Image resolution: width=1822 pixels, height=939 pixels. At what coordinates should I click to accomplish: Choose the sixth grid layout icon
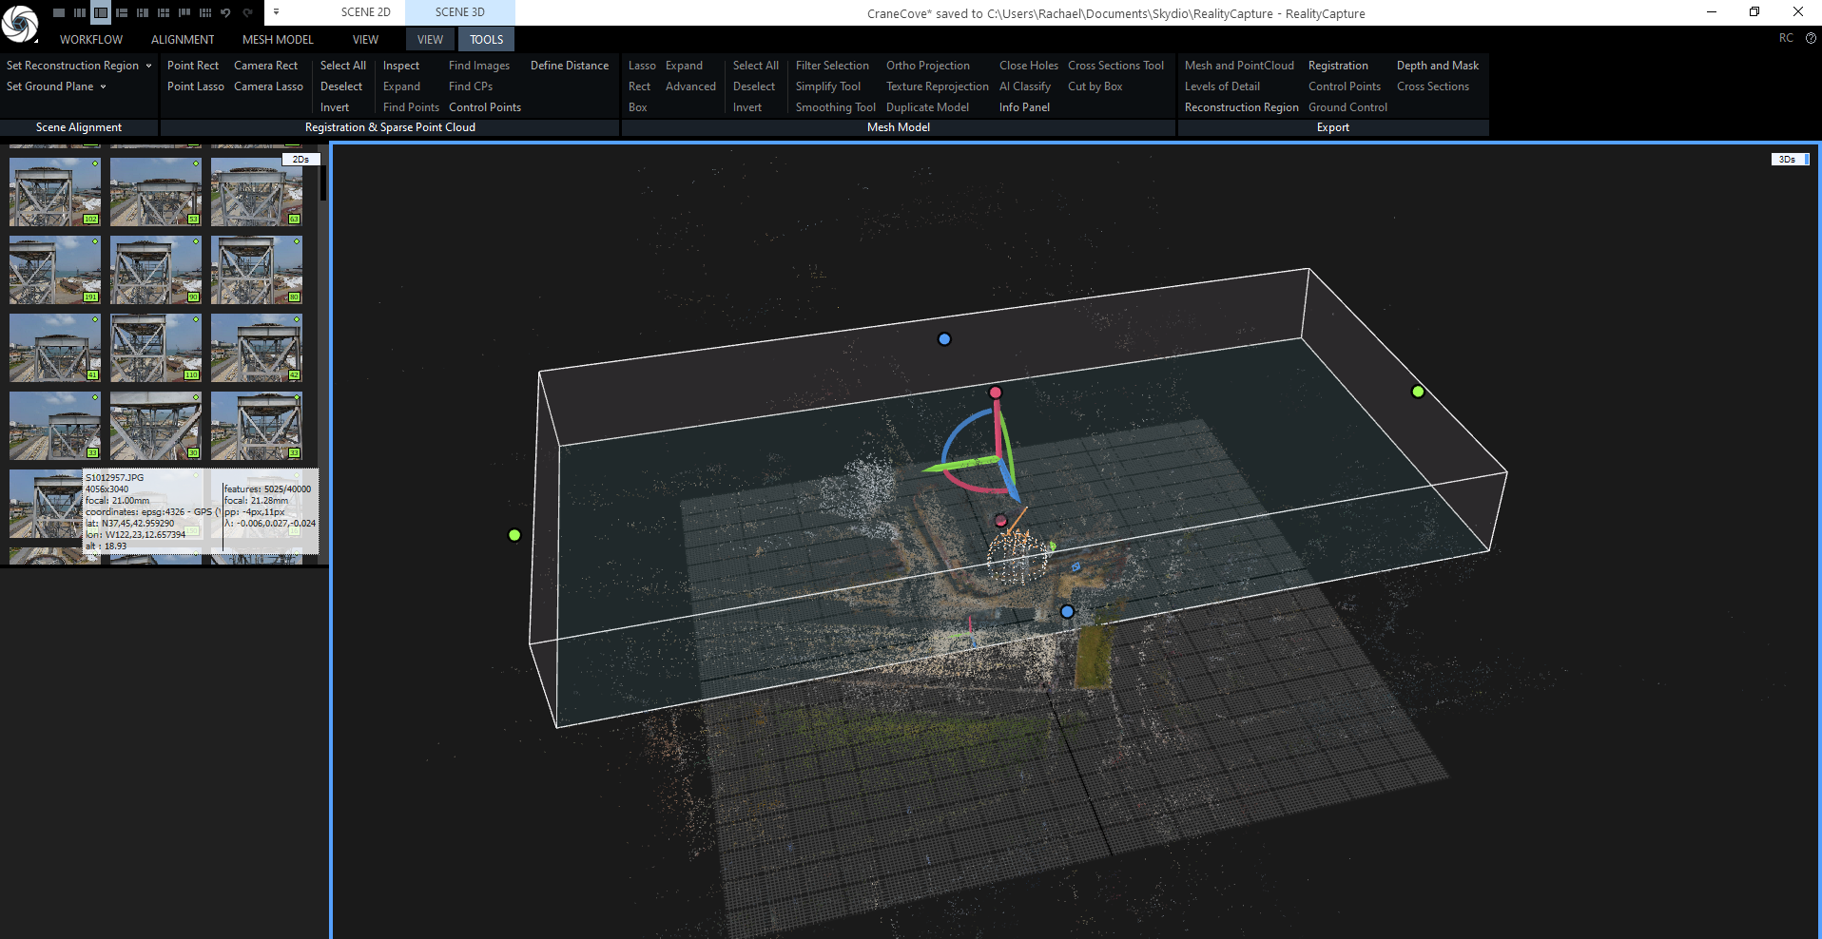click(x=164, y=12)
